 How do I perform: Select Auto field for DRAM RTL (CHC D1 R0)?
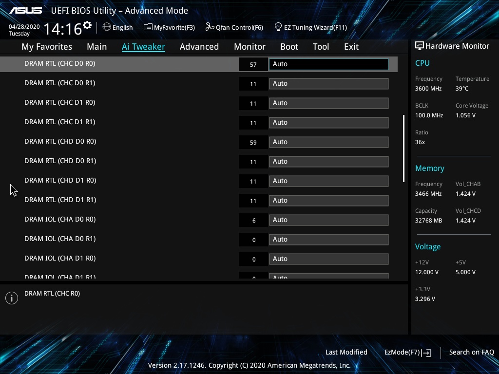coord(329,103)
